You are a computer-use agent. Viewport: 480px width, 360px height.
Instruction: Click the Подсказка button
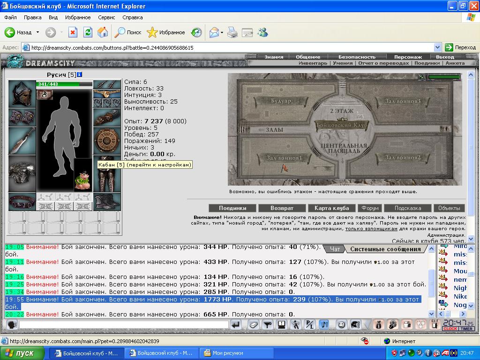tap(408, 208)
